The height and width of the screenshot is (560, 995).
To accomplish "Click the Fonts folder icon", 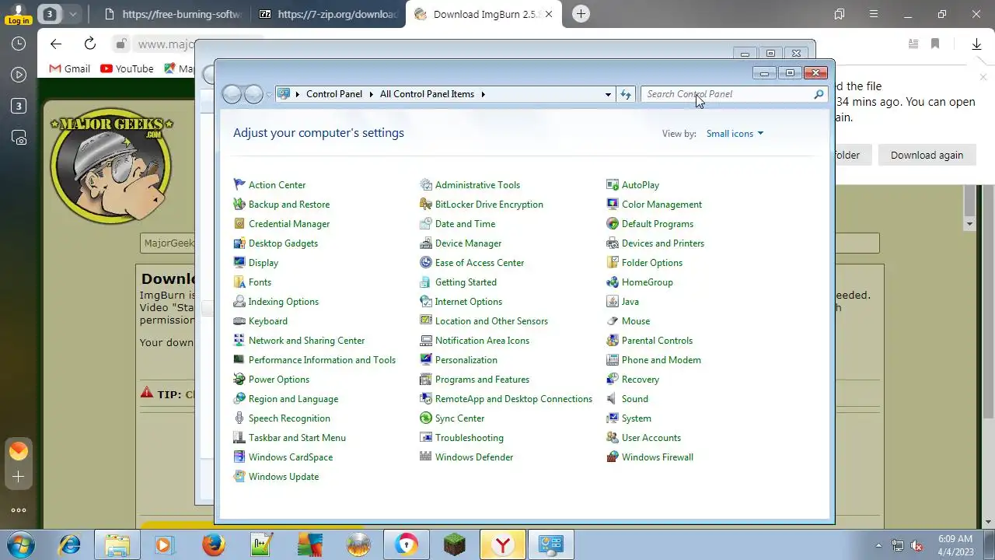I will point(239,282).
